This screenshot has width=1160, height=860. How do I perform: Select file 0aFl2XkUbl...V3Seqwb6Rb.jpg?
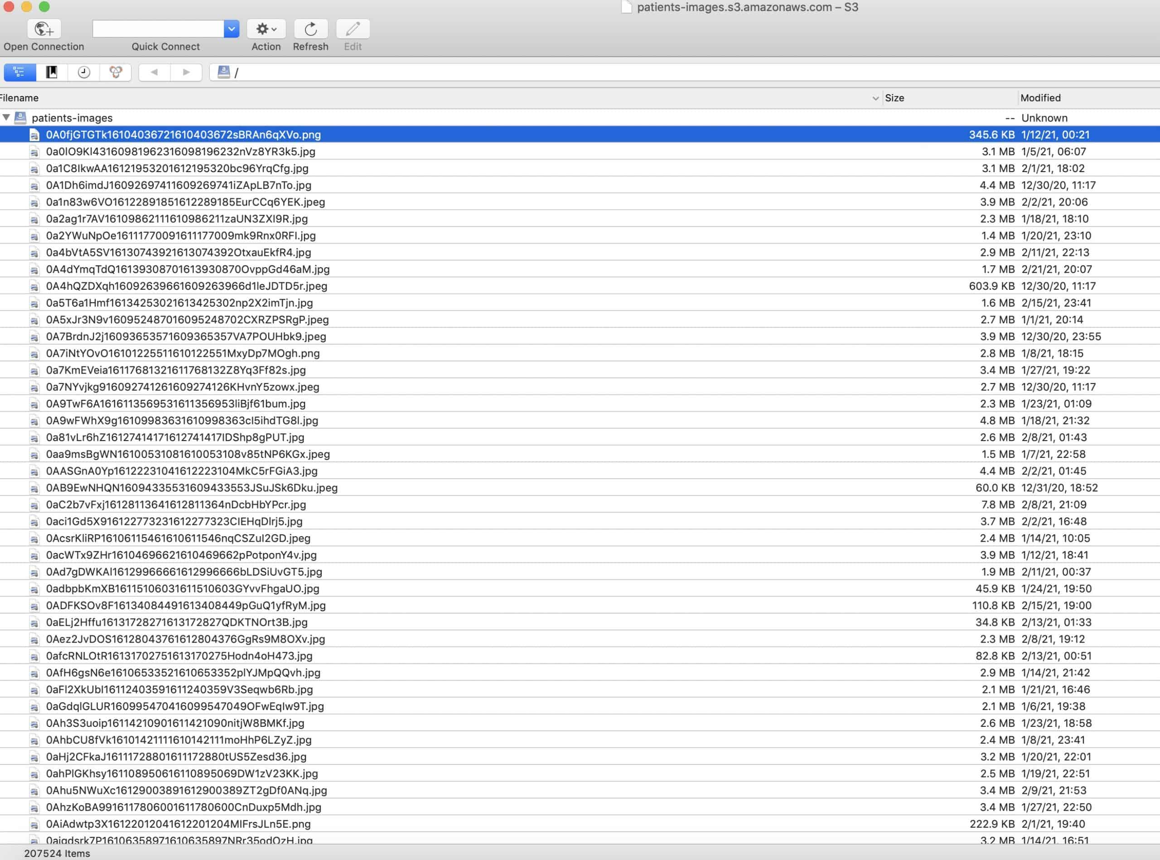[x=580, y=689]
